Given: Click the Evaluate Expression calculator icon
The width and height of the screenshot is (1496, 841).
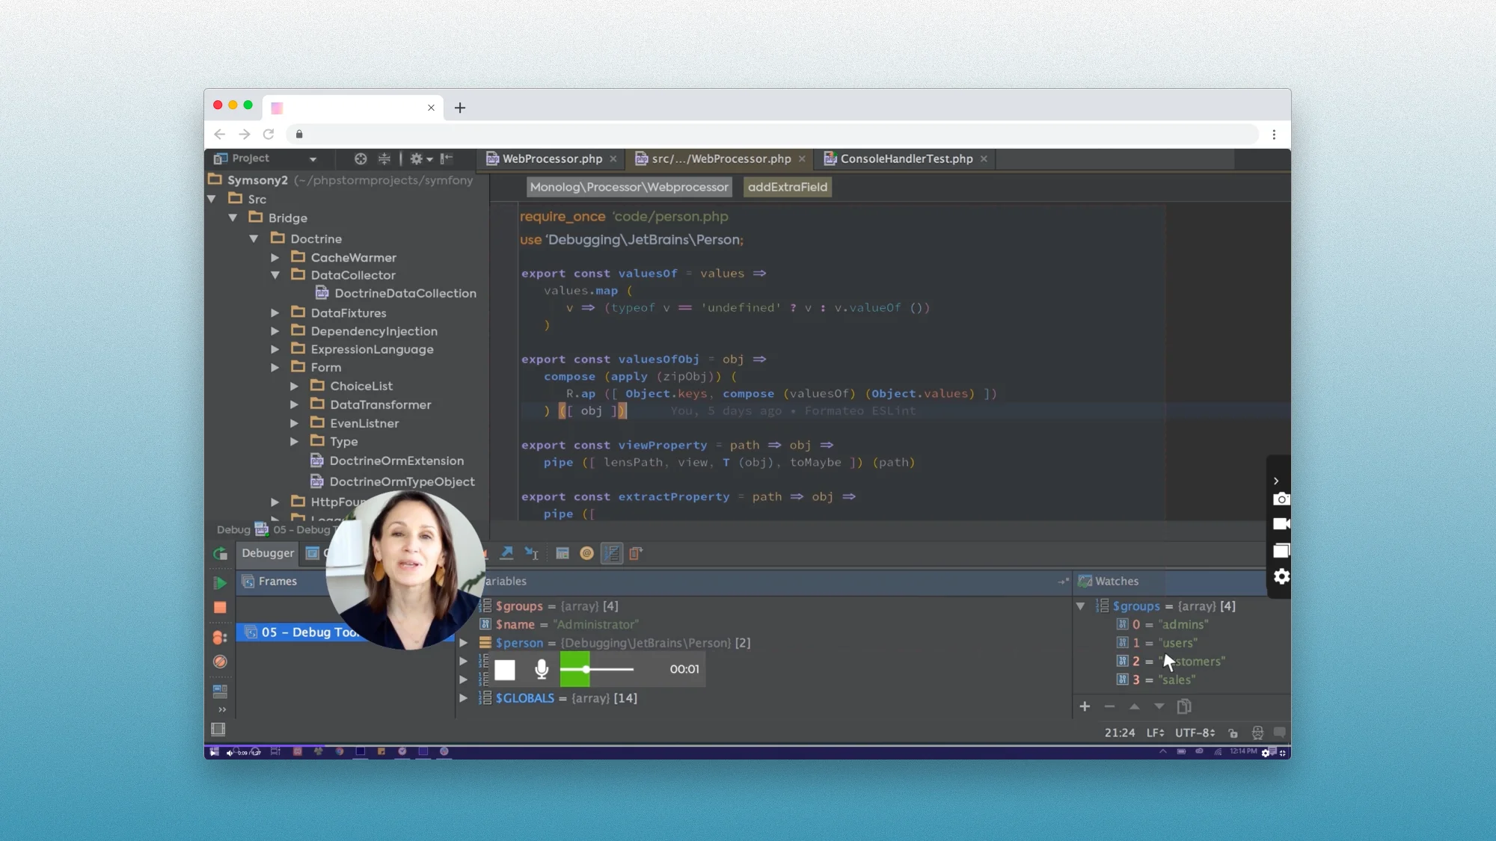Looking at the screenshot, I should coord(562,553).
